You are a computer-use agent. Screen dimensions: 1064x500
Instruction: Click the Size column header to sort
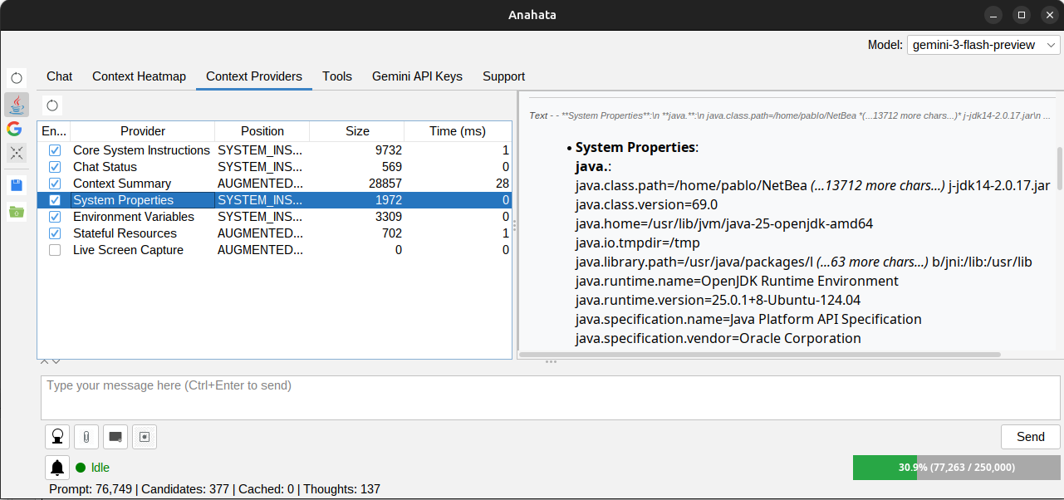pyautogui.click(x=357, y=131)
